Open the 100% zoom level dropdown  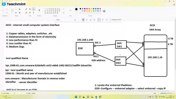[155, 93]
